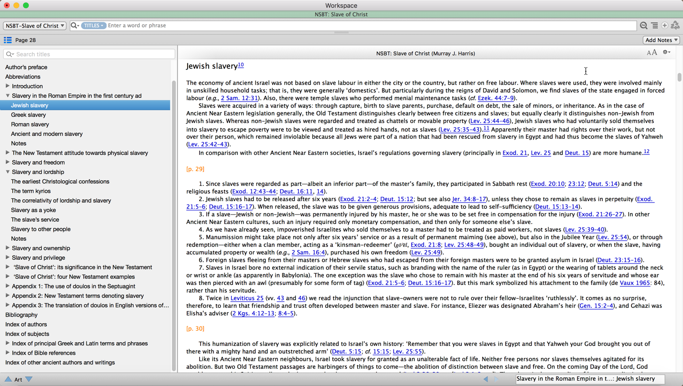The image size is (683, 386).
Task: Expand Appendix 1 doulos in the Septuagint
Action: point(7,286)
